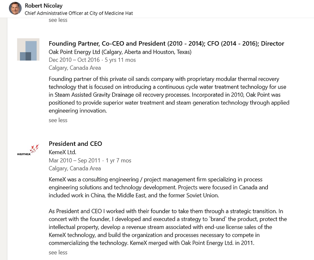Image resolution: width=314 pixels, height=260 pixels.
Task: Click the KemeX red logo
Action: pyautogui.click(x=28, y=150)
